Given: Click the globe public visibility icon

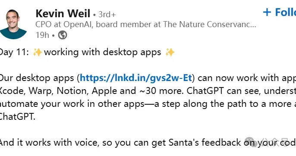Looking at the screenshot, I should (x=63, y=35).
